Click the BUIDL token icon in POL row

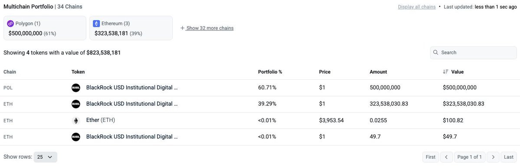click(76, 88)
